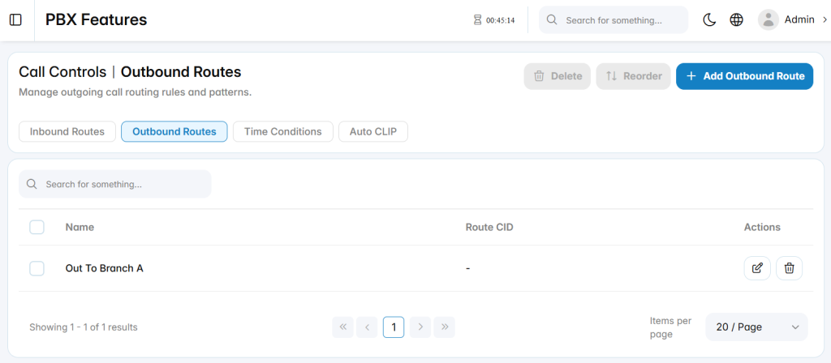Focus the table search field
Image resolution: width=831 pixels, height=363 pixels.
(x=115, y=184)
